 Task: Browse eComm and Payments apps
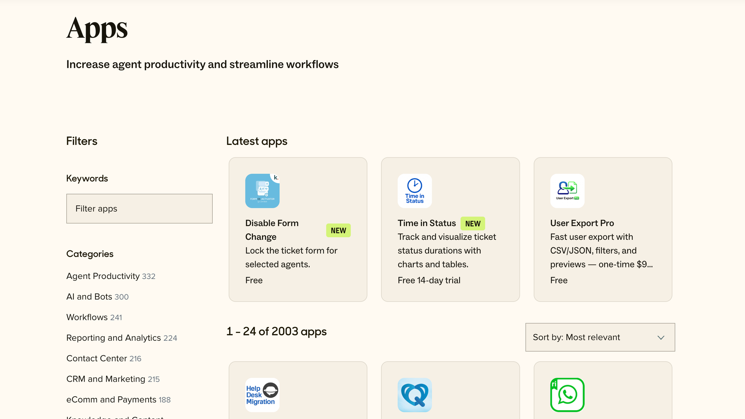[x=111, y=399]
